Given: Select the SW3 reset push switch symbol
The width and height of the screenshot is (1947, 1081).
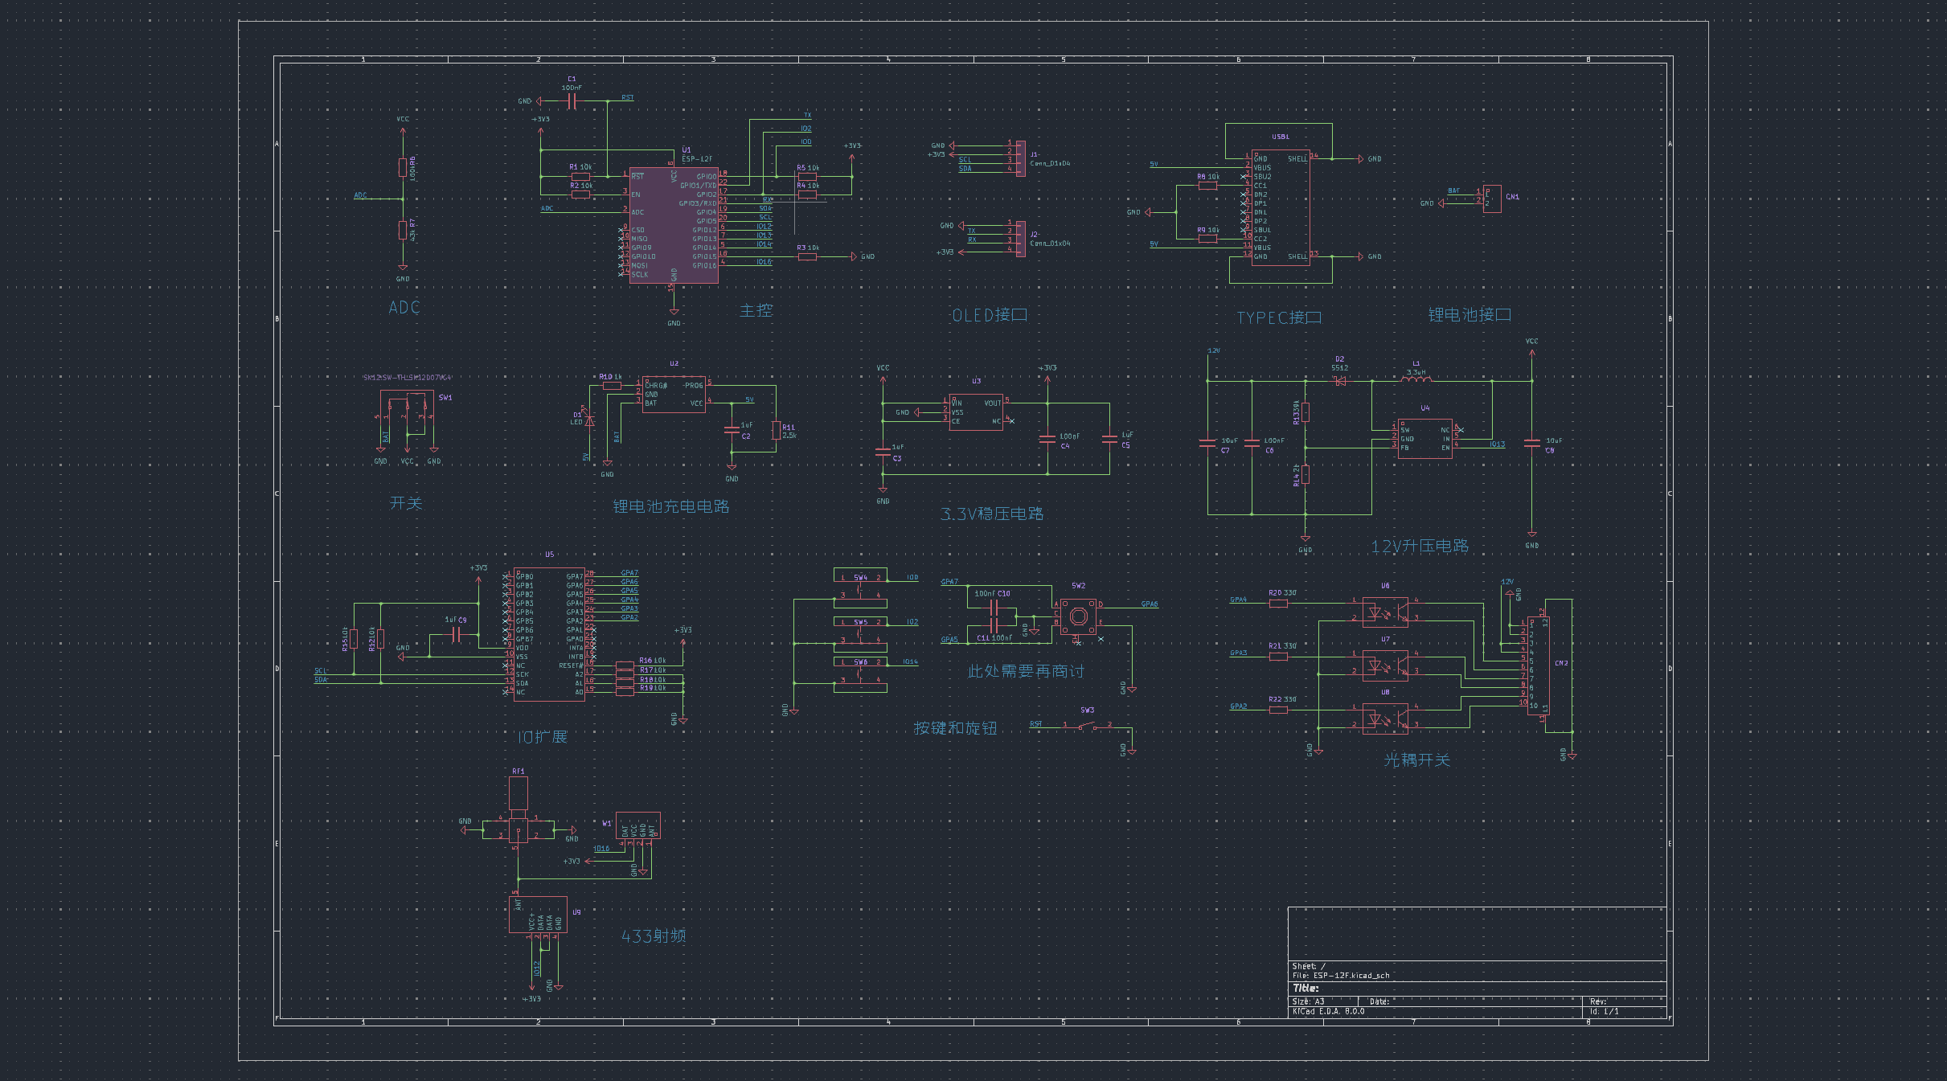Looking at the screenshot, I should click(x=1087, y=727).
